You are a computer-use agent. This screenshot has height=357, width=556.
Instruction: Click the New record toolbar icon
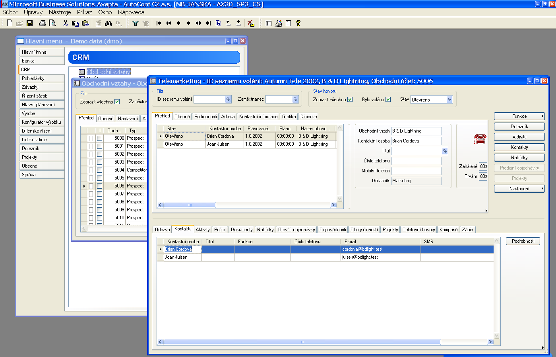(10, 23)
